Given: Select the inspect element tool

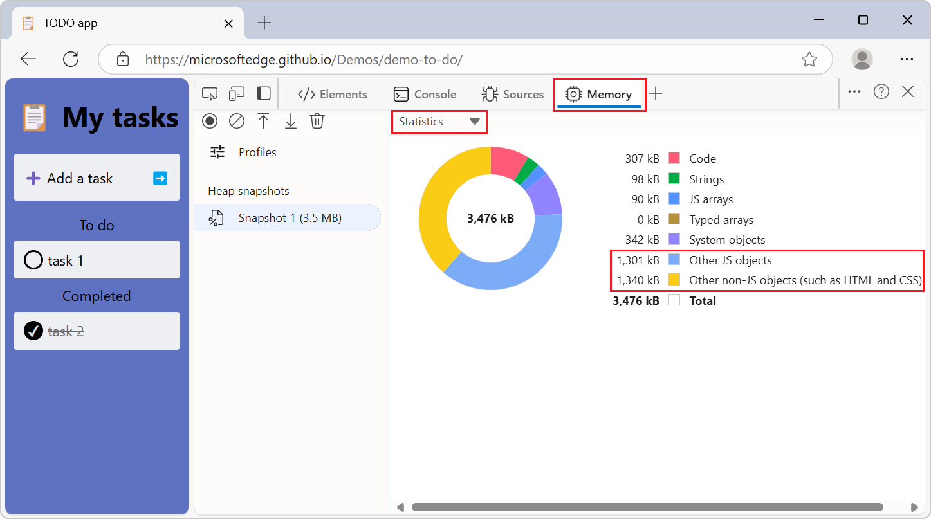Looking at the screenshot, I should pyautogui.click(x=209, y=93).
